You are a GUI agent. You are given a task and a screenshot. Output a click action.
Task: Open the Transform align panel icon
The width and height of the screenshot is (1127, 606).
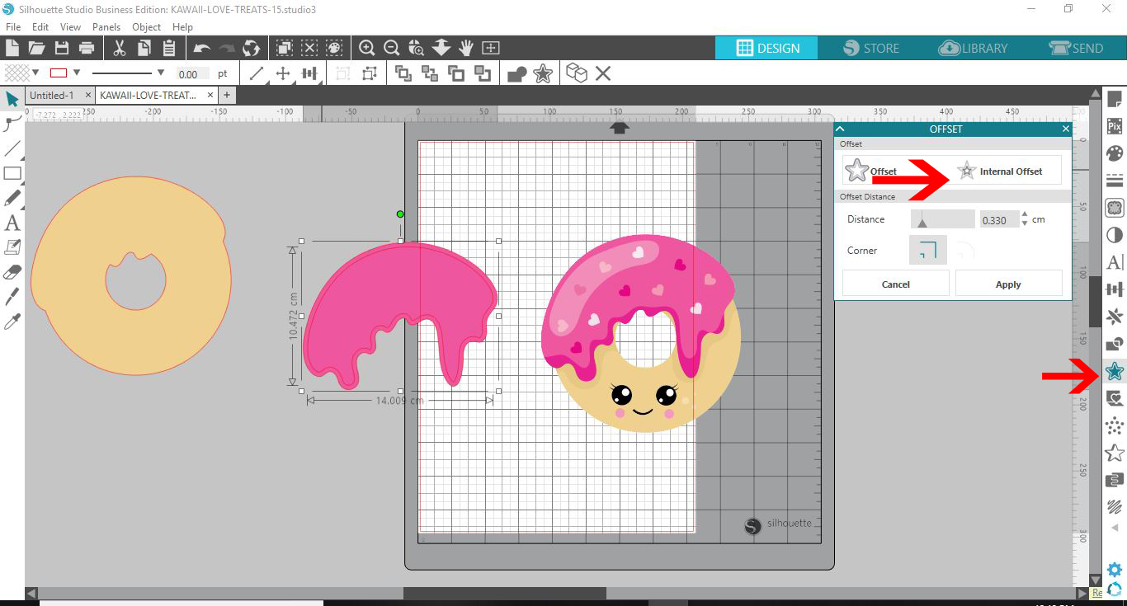(x=1115, y=289)
